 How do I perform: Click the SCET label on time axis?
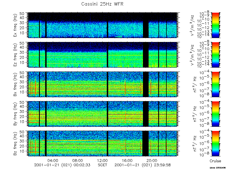(103, 165)
